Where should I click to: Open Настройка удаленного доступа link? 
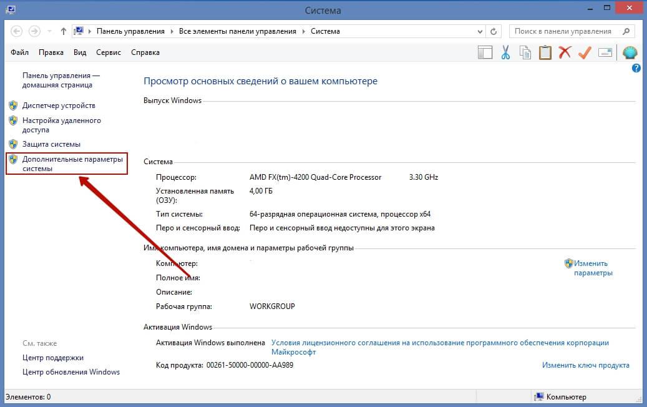(x=62, y=125)
